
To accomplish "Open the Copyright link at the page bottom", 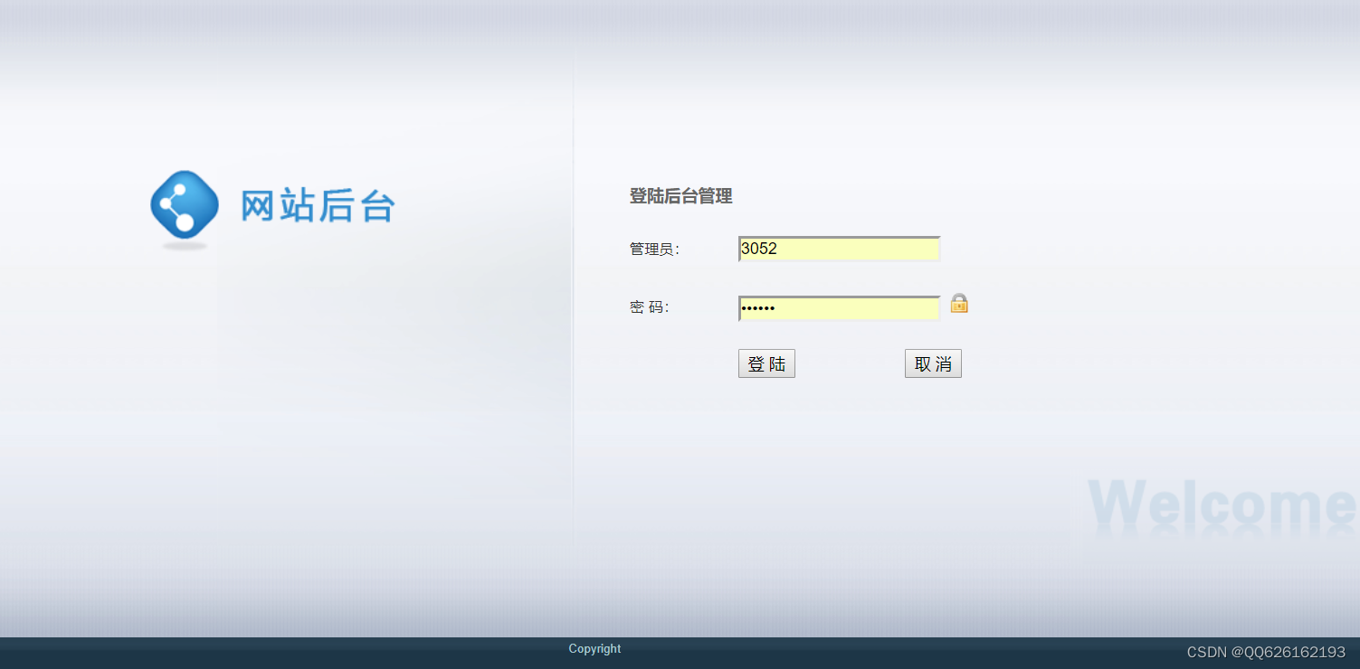I will click(x=594, y=648).
